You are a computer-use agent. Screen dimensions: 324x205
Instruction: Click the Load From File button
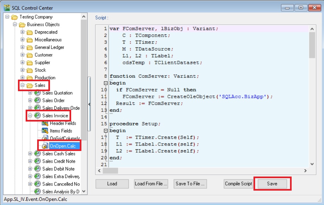pos(151,184)
